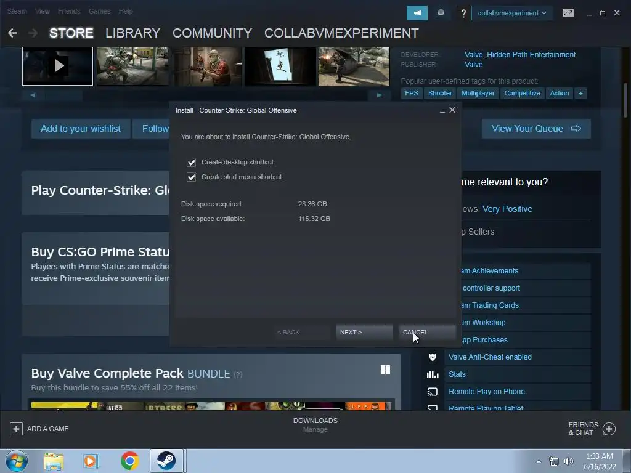
Task: Click the network tray icon
Action: [554, 461]
